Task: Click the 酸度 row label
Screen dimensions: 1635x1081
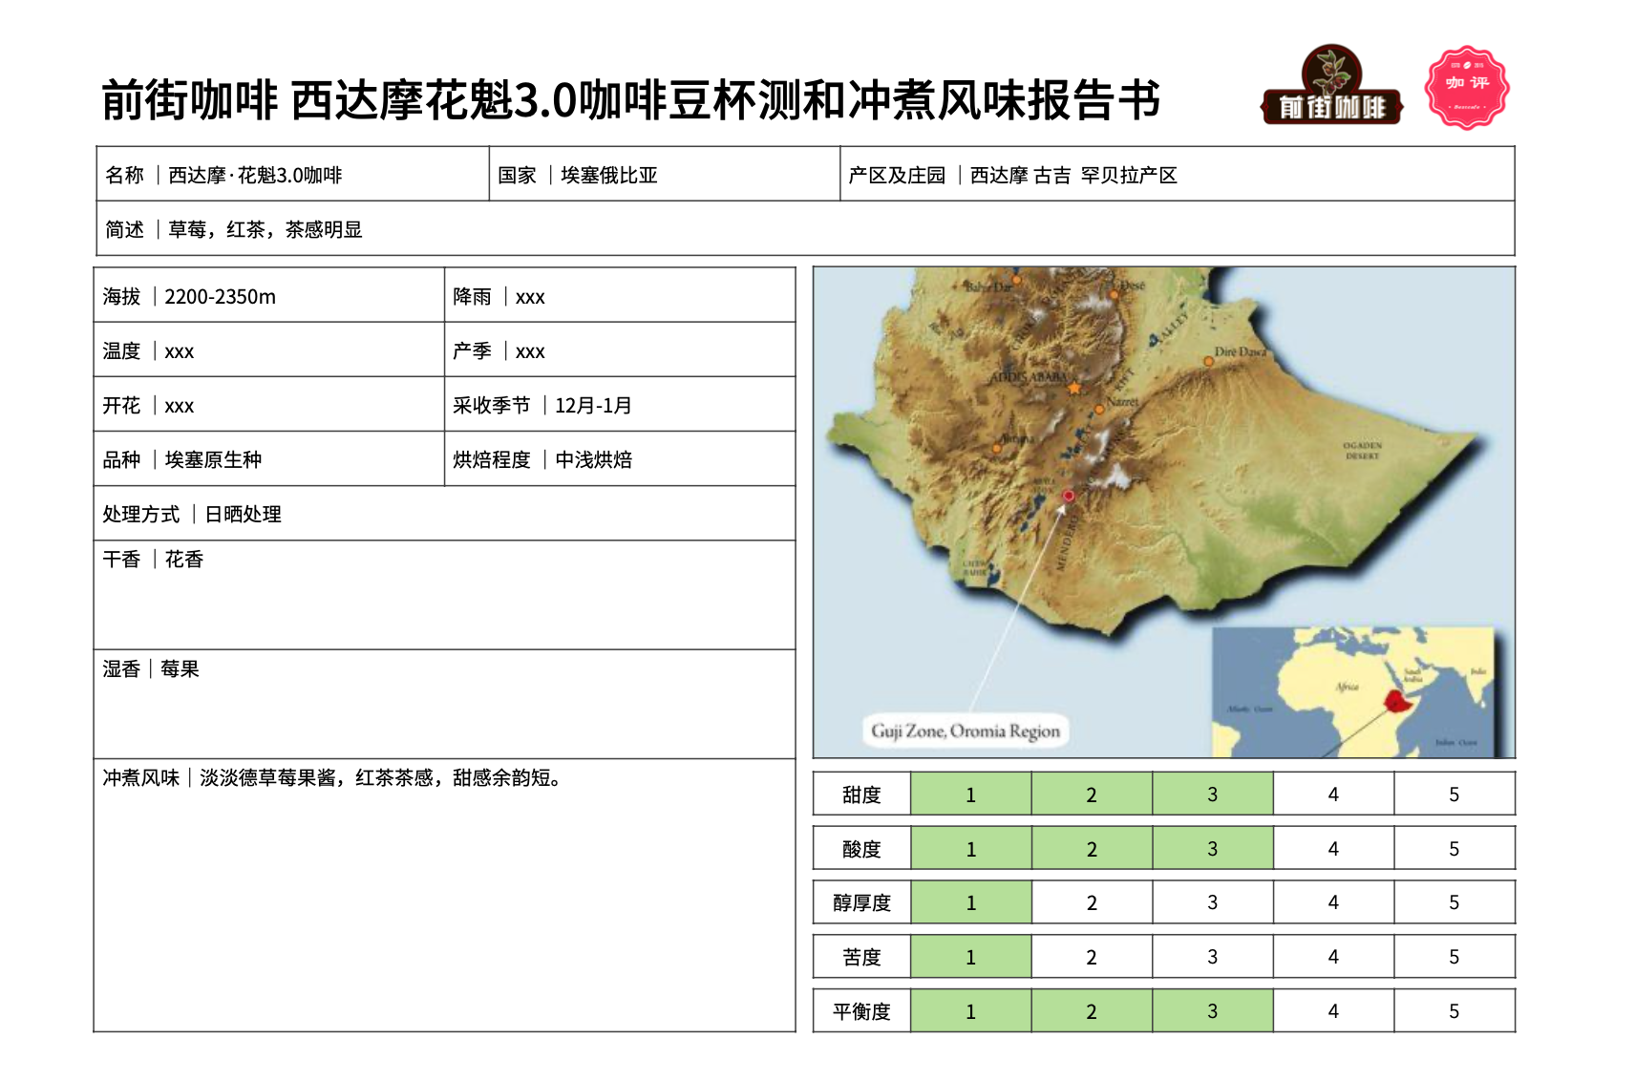Action: (861, 849)
